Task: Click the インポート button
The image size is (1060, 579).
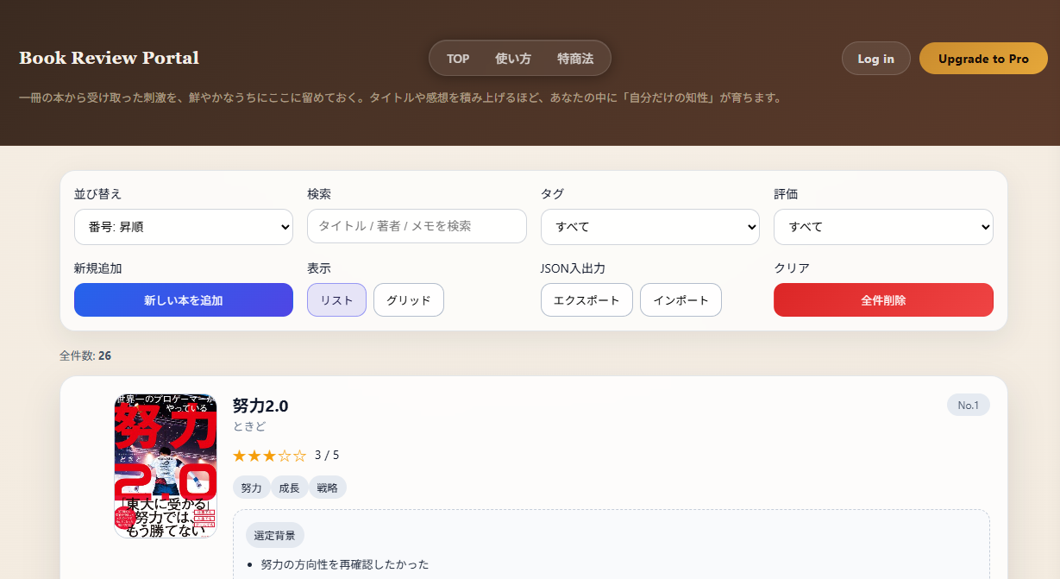Action: tap(681, 300)
